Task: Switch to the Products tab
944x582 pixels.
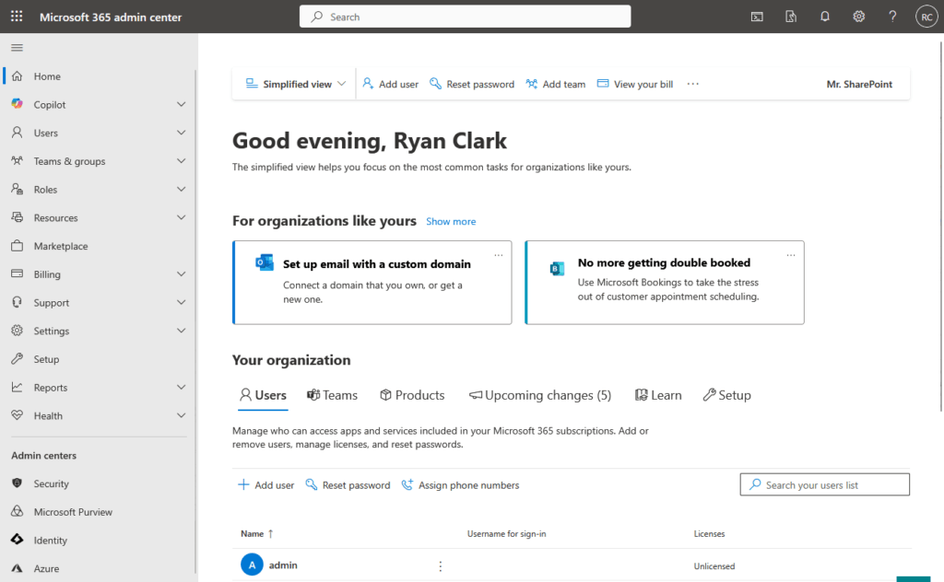Action: [x=412, y=395]
